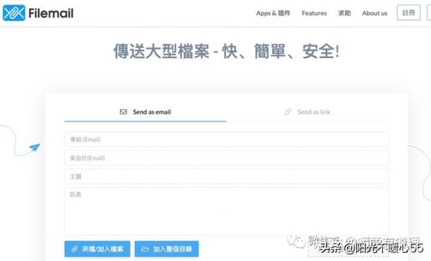Click the heading 傳送大型檔案 - 快、簡單、安全!
The height and width of the screenshot is (261, 431).
226,51
